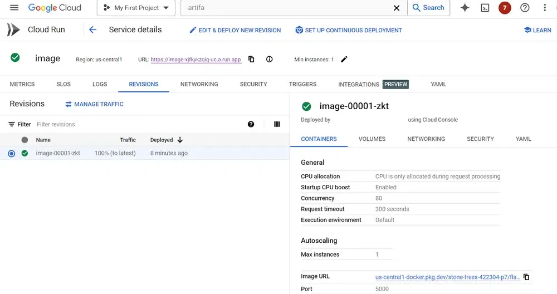557x294 pixels.
Task: Open column display options icon
Action: coord(277,124)
